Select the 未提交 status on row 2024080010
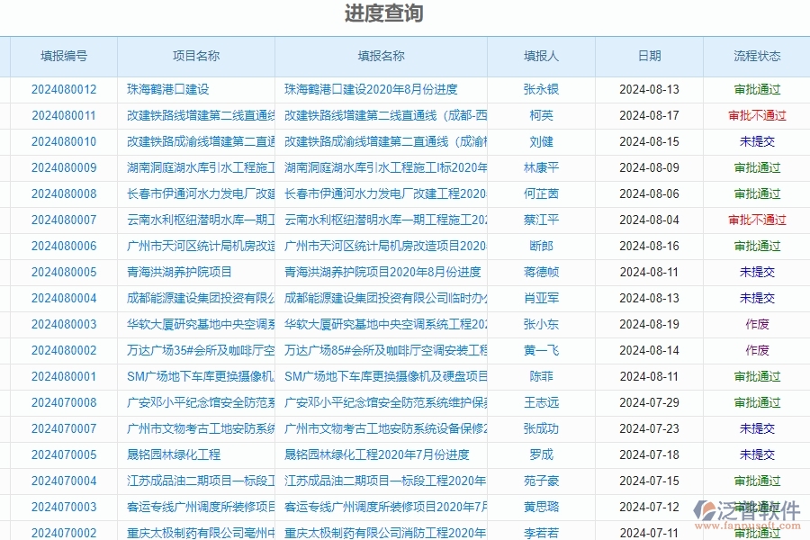 pyautogui.click(x=759, y=141)
